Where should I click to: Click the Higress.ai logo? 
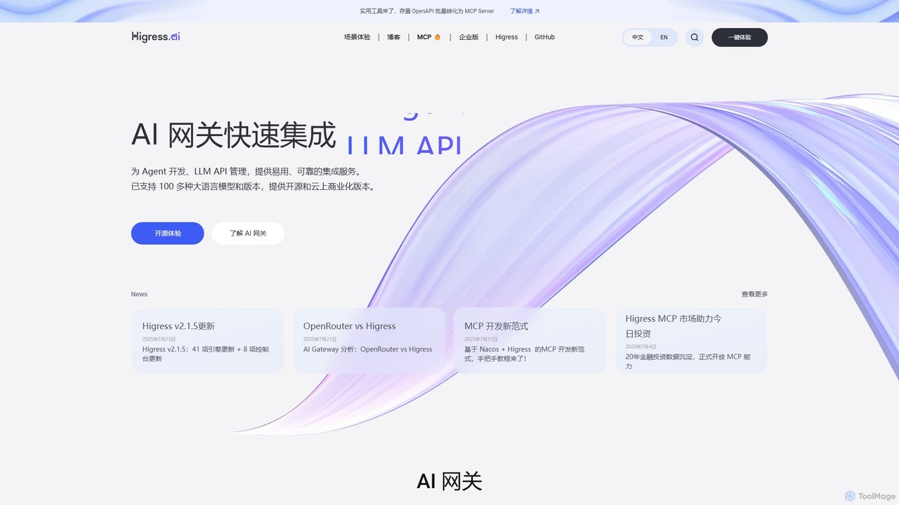coord(156,36)
